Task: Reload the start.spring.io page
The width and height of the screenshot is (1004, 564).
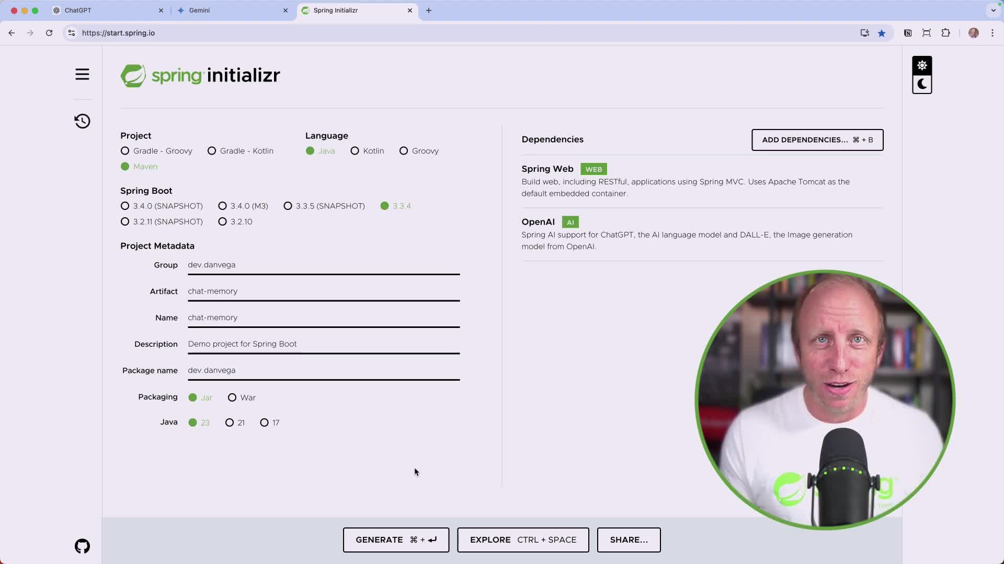Action: (49, 33)
